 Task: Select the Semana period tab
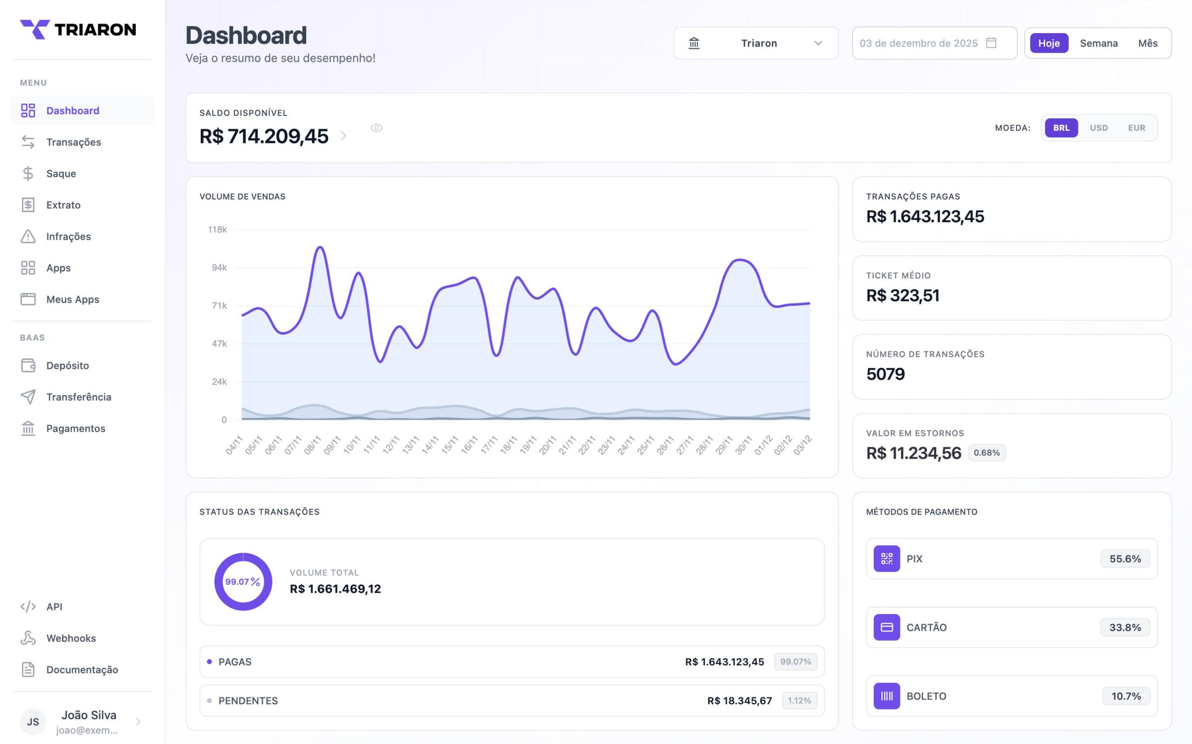click(1098, 43)
